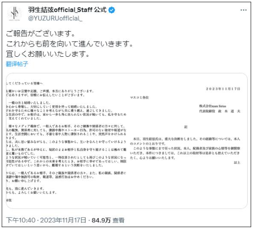Open the three-dot more options menu
Screen dimensions: 253x229
[244, 10]
